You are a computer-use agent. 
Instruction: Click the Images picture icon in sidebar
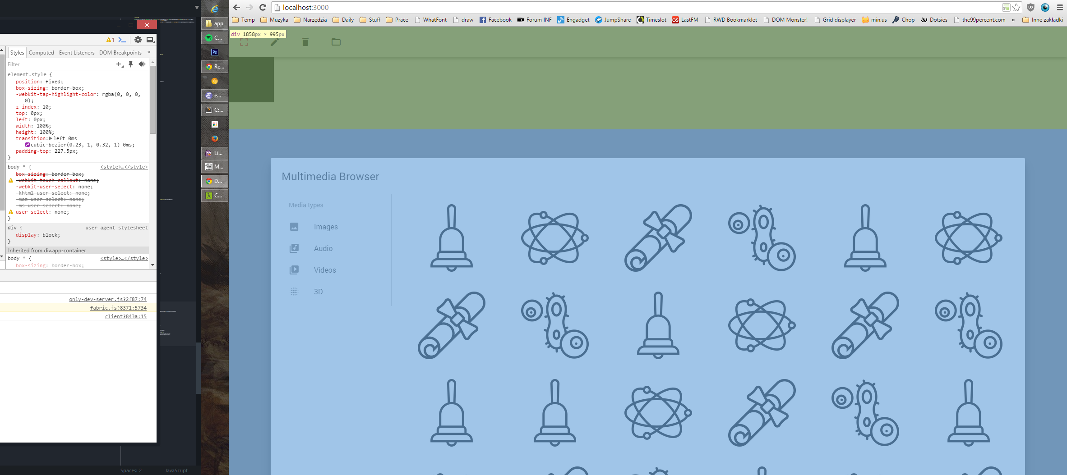(294, 227)
